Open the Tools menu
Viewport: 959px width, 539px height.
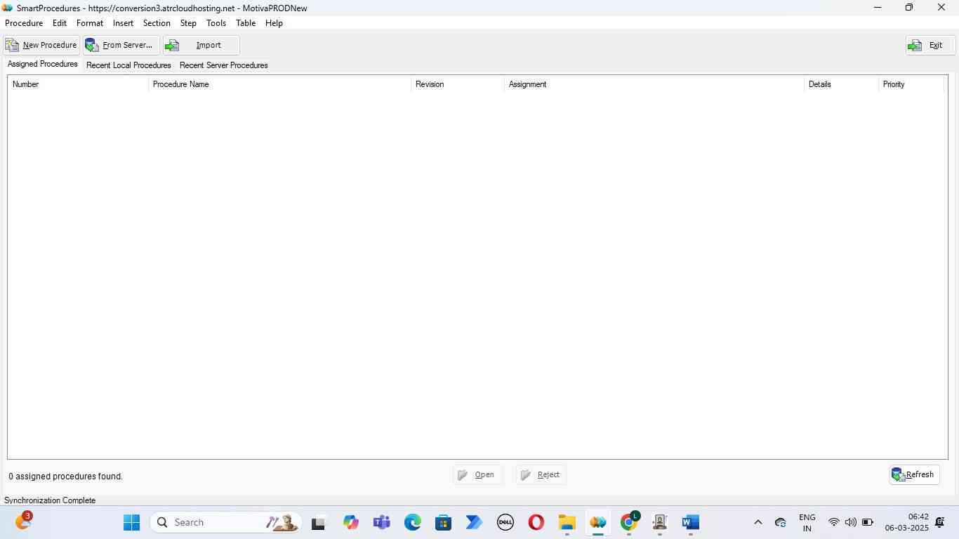click(x=216, y=23)
